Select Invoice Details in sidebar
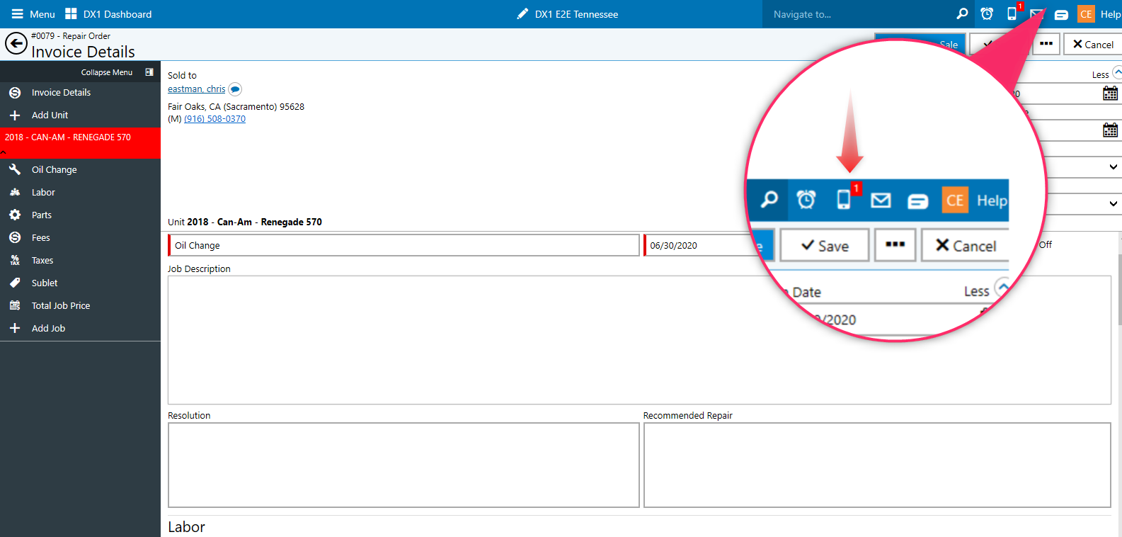This screenshot has height=537, width=1122. tap(80, 93)
